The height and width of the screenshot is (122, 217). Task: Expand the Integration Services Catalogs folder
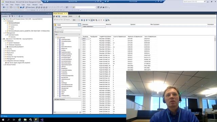[4, 61]
